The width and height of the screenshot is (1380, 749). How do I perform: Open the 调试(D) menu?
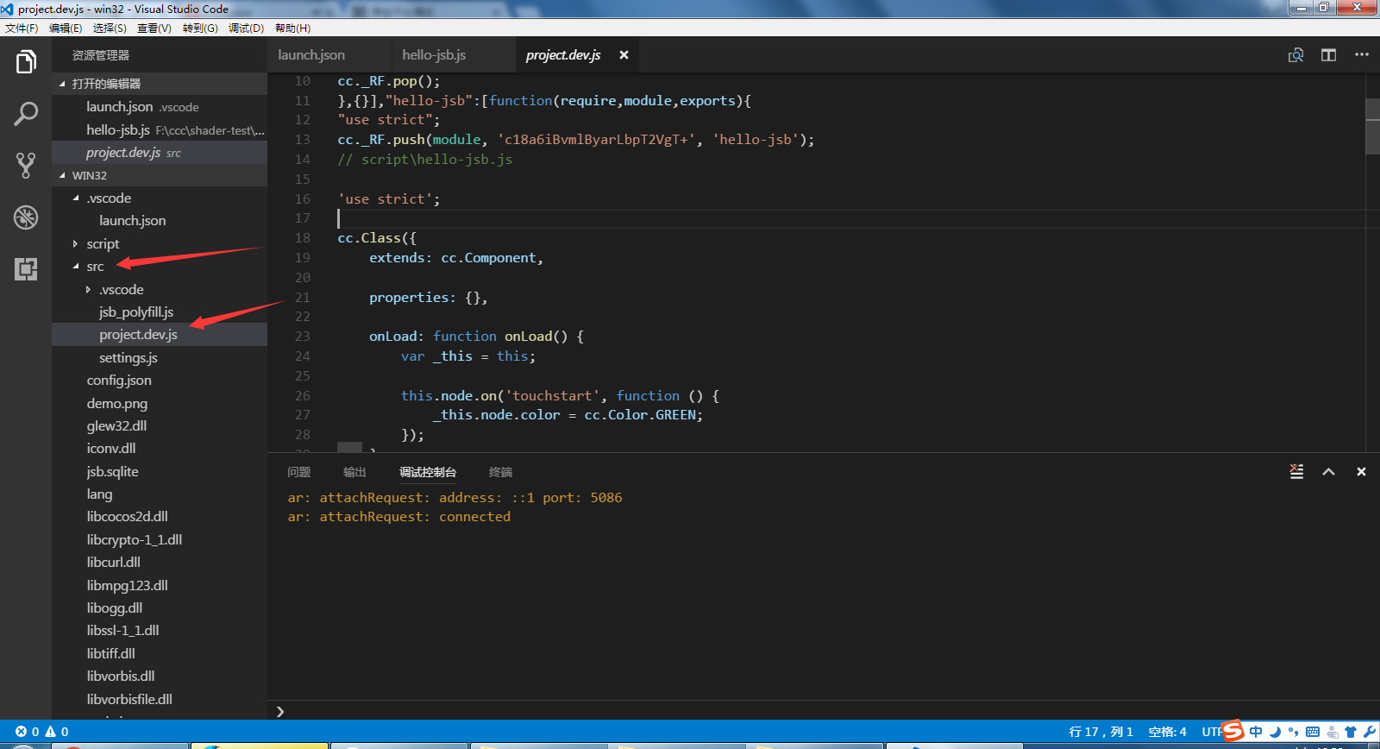coord(246,28)
